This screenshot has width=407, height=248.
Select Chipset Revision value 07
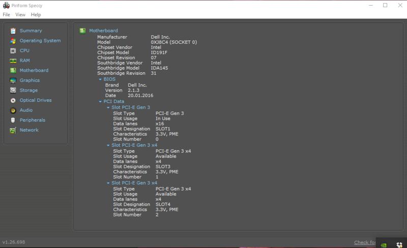pyautogui.click(x=154, y=58)
